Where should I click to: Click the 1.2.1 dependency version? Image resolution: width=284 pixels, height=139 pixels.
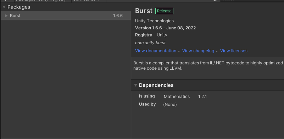tap(202, 97)
